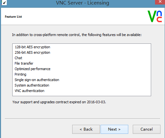The width and height of the screenshot is (165, 138).
Task: Cancel the licensing wizard
Action: coord(147,129)
